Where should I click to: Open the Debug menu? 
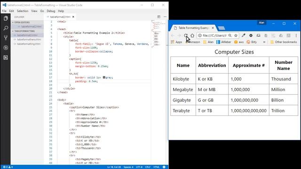coord(51,11)
